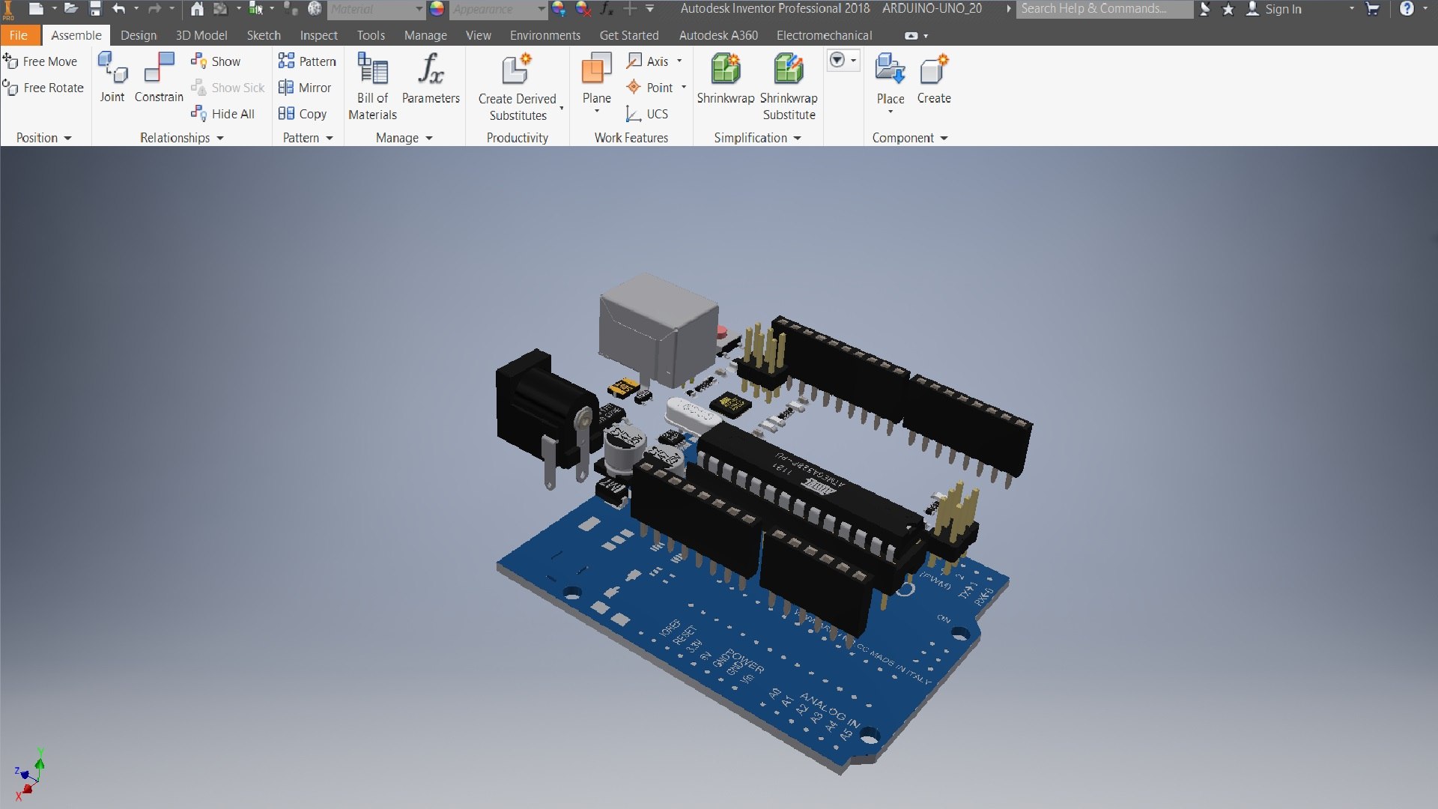The height and width of the screenshot is (809, 1438).
Task: Select the Joint tool
Action: pyautogui.click(x=112, y=78)
